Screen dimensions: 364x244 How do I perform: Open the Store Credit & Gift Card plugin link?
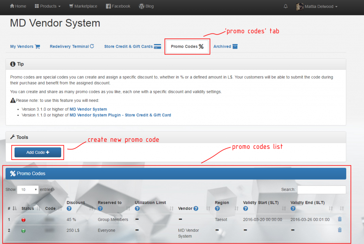click(x=120, y=115)
